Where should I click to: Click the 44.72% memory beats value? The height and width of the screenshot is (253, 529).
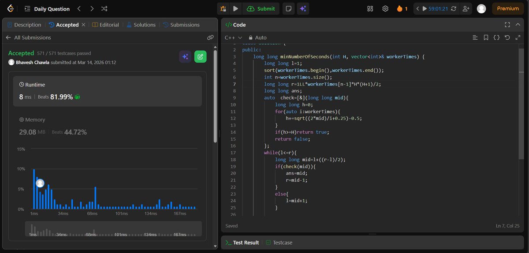tap(75, 132)
